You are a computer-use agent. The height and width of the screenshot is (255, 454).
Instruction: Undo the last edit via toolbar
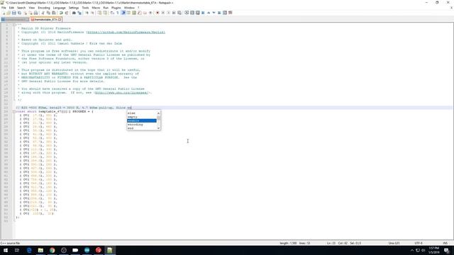pos(61,13)
